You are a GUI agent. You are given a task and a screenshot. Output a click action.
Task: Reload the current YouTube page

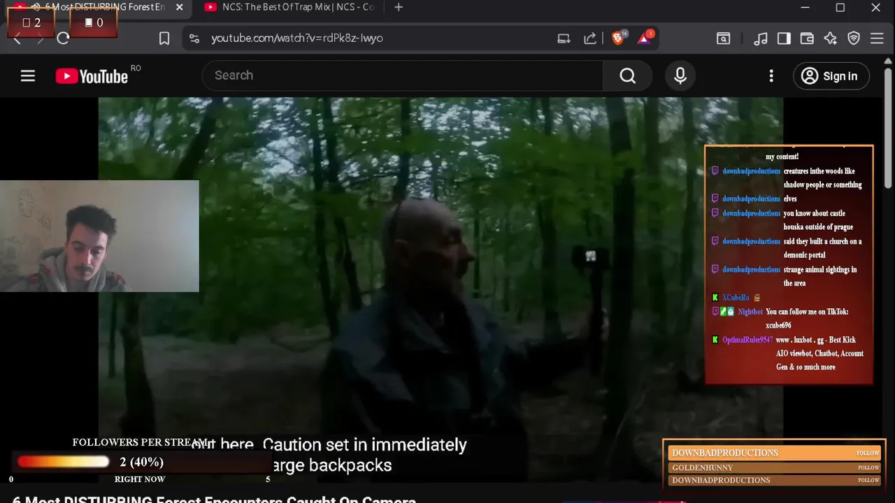pyautogui.click(x=63, y=38)
